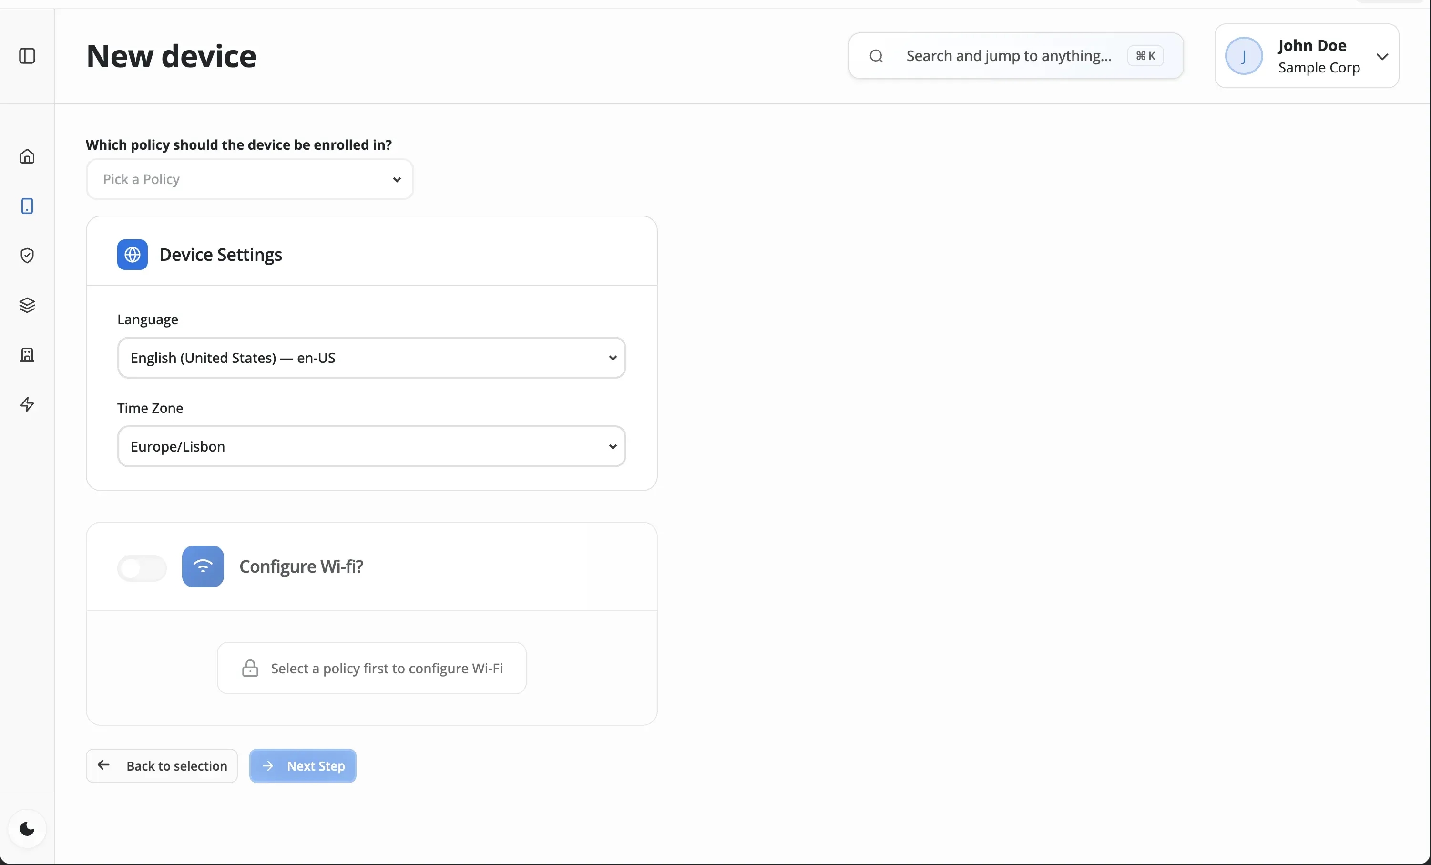
Task: Go Back to selection
Action: click(x=162, y=766)
